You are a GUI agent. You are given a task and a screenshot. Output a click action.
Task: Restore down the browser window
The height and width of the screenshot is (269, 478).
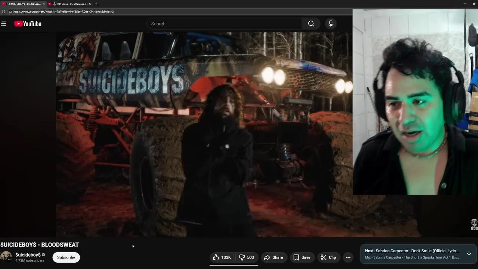coord(474,4)
